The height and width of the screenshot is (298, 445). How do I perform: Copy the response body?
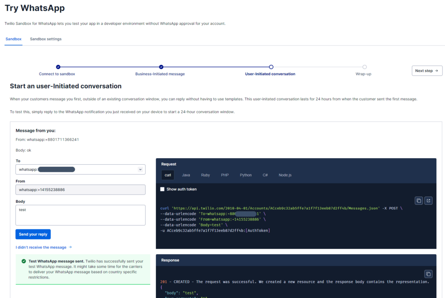428,274
